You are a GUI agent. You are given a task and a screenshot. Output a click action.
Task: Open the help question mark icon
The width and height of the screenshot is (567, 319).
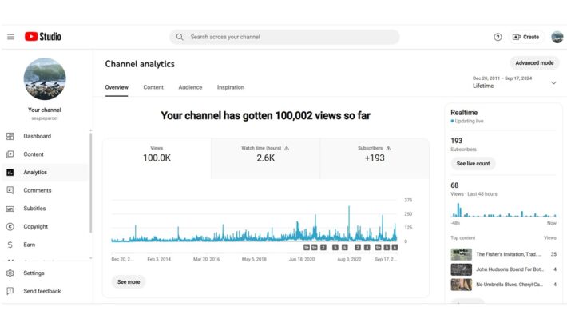coord(498,37)
